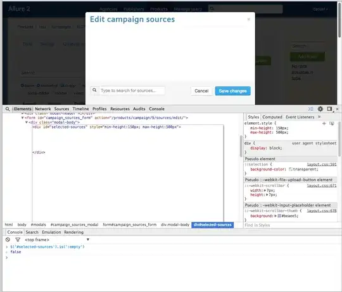
Task: Expand background property of scrollbar-thumb rule
Action: point(275,215)
